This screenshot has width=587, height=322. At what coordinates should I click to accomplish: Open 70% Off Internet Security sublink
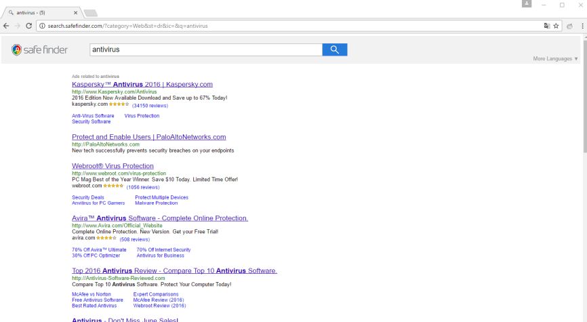(x=163, y=249)
